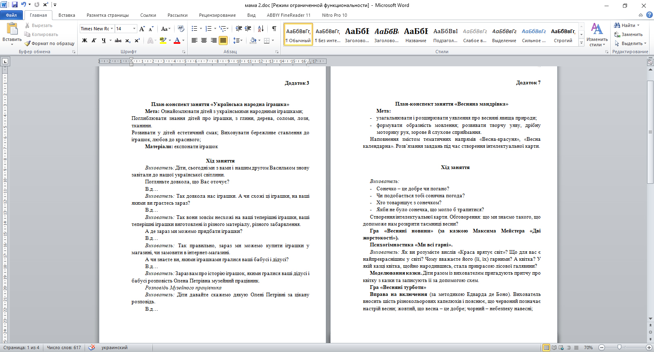Click the vertical scrollbar thumb

[x=650, y=132]
